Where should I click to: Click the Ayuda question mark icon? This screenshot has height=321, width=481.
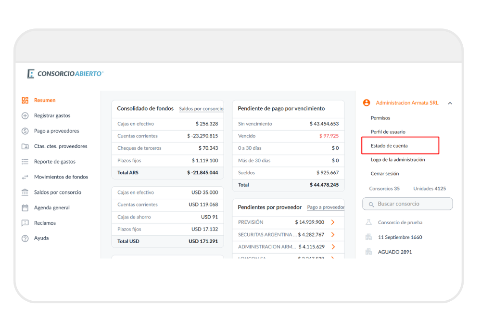tap(25, 238)
